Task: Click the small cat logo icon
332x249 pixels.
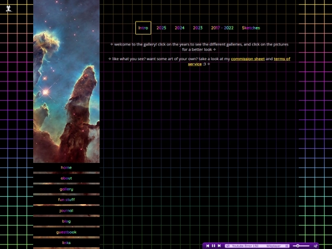Action: pyautogui.click(x=9, y=9)
